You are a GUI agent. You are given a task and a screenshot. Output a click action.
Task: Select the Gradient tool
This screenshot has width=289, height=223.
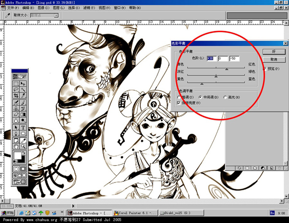tap(23, 114)
